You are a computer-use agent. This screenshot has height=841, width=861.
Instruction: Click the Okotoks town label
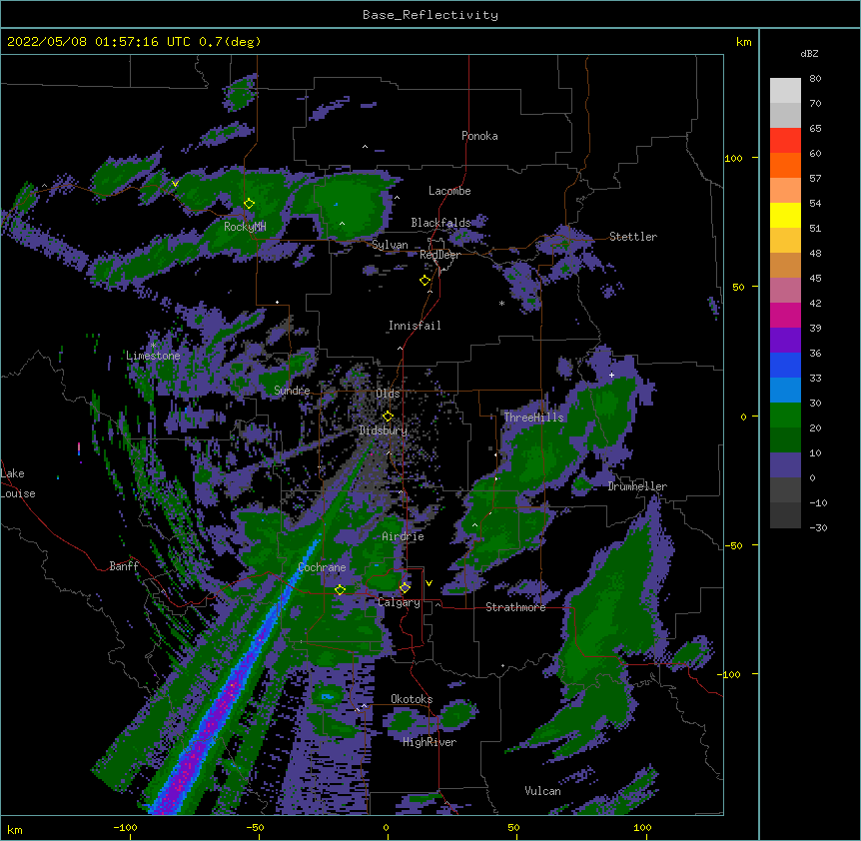(x=412, y=699)
